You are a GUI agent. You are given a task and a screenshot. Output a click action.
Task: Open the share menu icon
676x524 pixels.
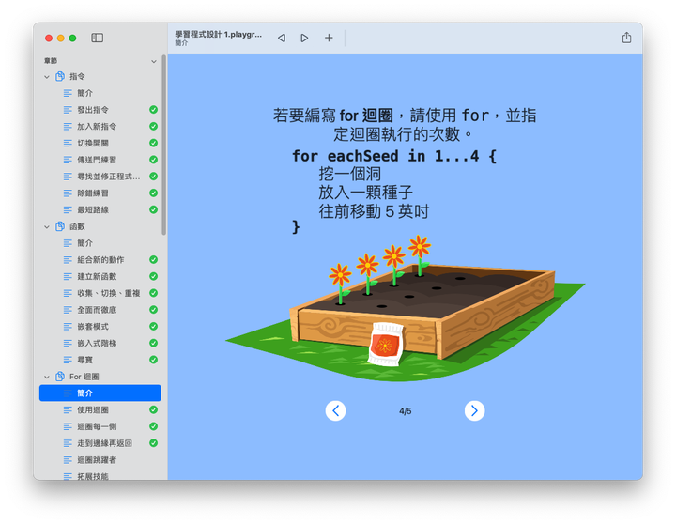coord(626,38)
